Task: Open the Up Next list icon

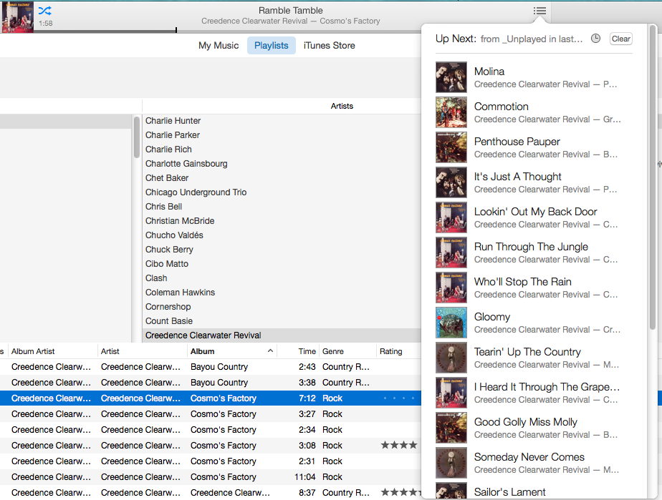Action: (539, 11)
